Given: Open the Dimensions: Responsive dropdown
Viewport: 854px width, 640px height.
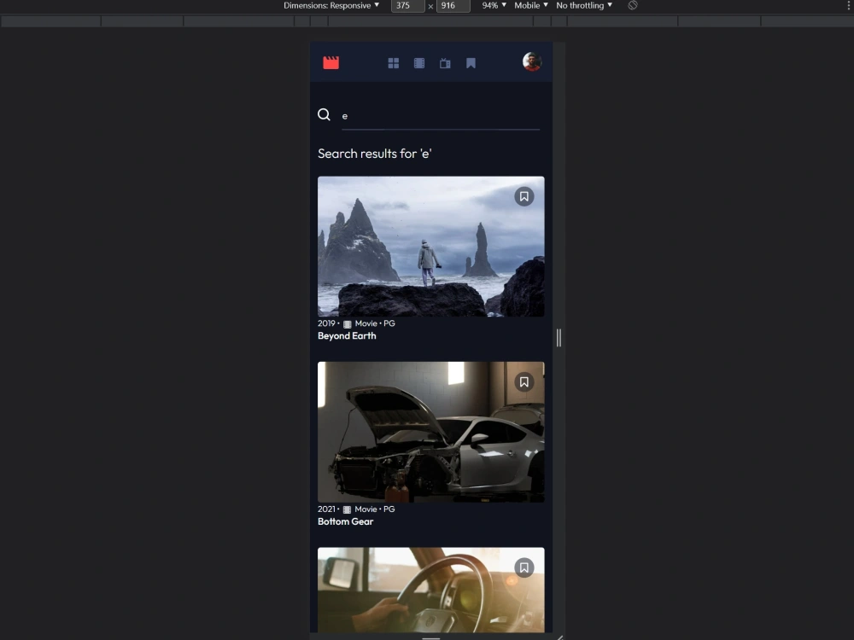Looking at the screenshot, I should point(331,5).
